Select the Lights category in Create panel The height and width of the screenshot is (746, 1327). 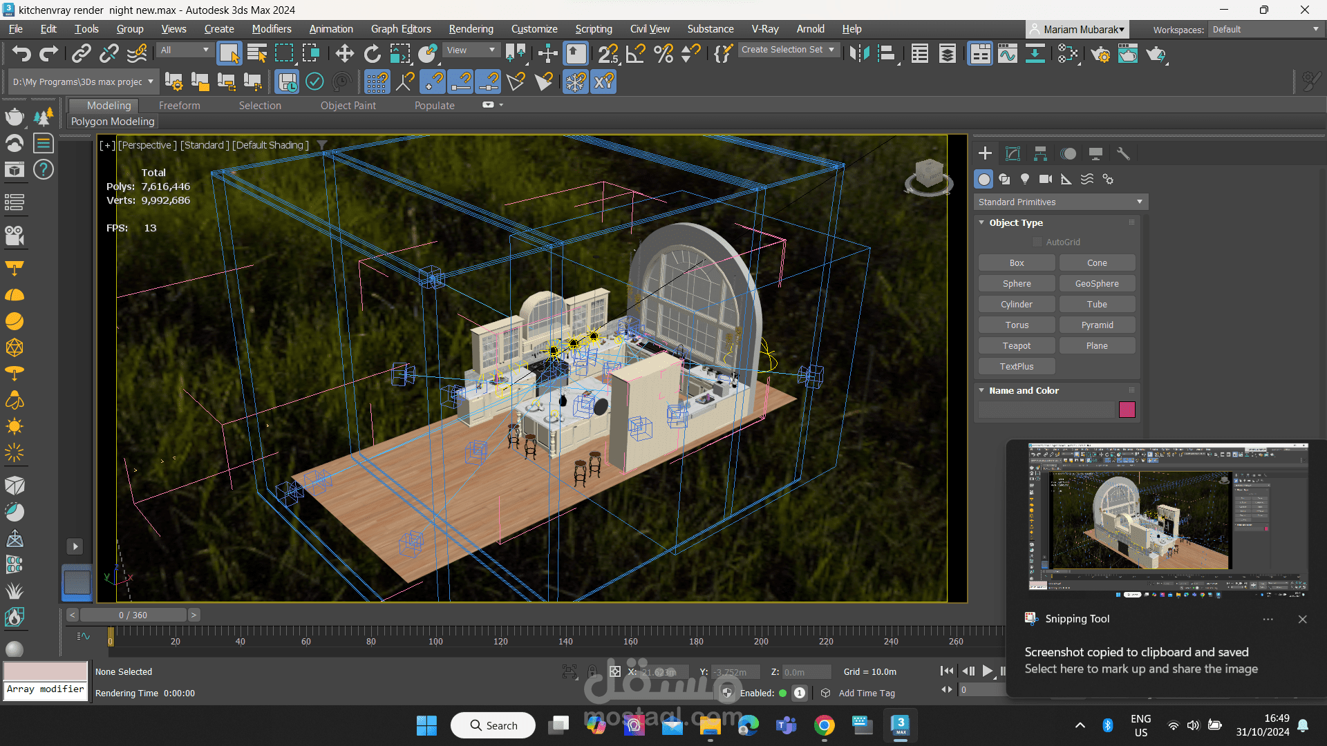[1025, 179]
